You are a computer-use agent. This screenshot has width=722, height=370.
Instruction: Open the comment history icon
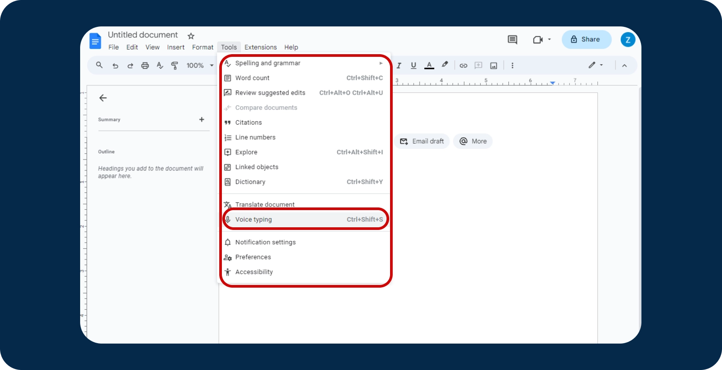pyautogui.click(x=512, y=40)
